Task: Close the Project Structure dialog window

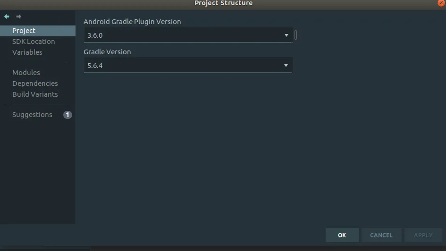Action: (x=441, y=3)
